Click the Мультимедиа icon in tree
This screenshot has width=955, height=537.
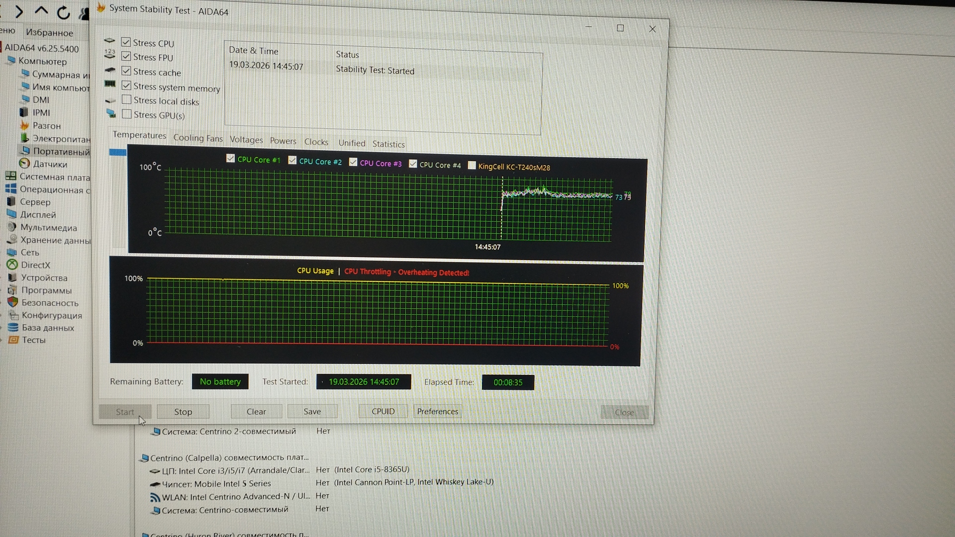coord(12,227)
